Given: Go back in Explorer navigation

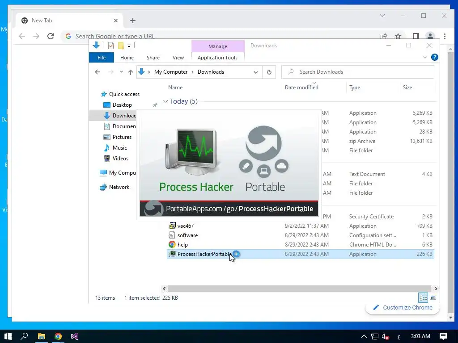Looking at the screenshot, I should click(98, 72).
